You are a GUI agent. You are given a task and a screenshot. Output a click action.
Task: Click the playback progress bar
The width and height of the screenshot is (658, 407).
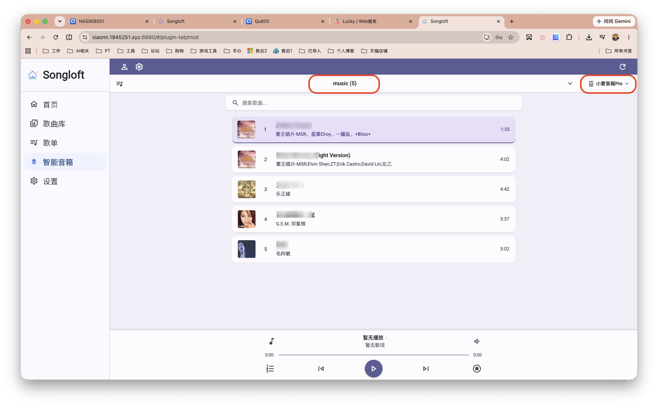pyautogui.click(x=374, y=355)
